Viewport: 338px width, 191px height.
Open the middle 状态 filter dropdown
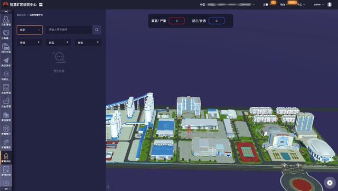[x=59, y=43]
